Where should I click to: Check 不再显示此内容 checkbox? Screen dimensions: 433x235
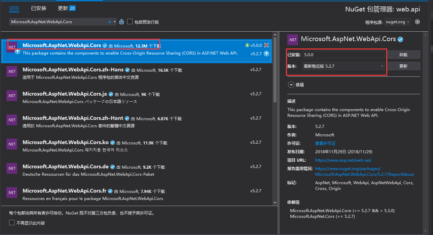tap(12, 223)
